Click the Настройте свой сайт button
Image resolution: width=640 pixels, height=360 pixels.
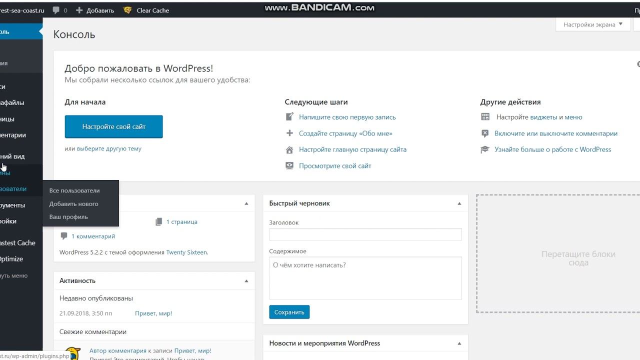click(113, 126)
